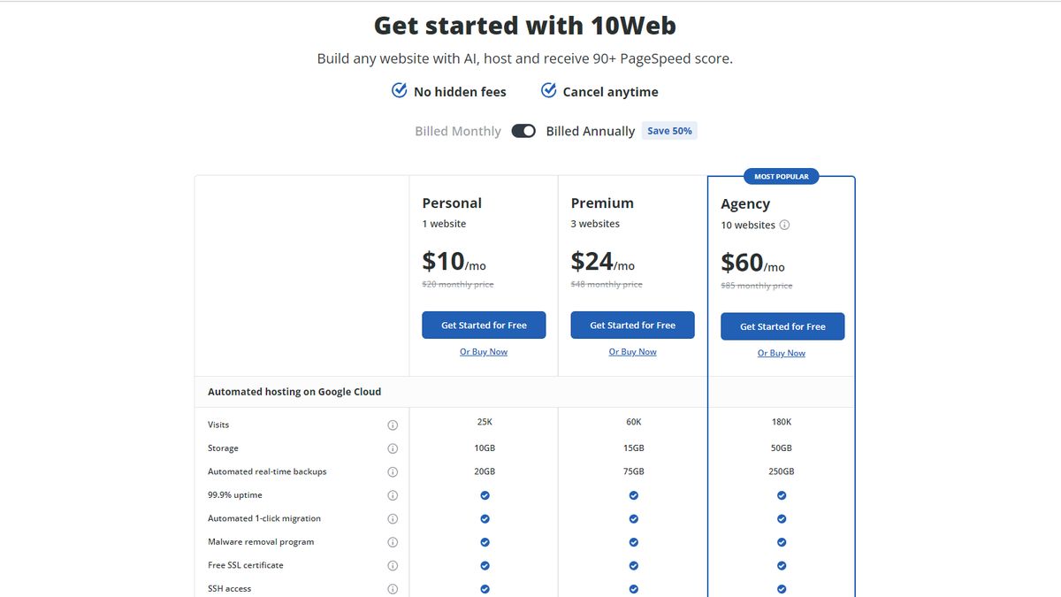The width and height of the screenshot is (1061, 597).
Task: Click Agency plan's Free SSL certificate checkmark
Action: coord(781,565)
